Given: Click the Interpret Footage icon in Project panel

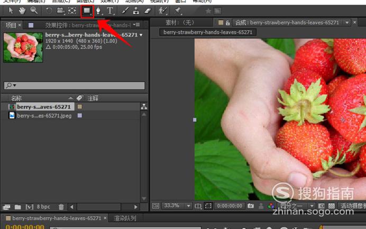Looking at the screenshot, I should point(6,207).
